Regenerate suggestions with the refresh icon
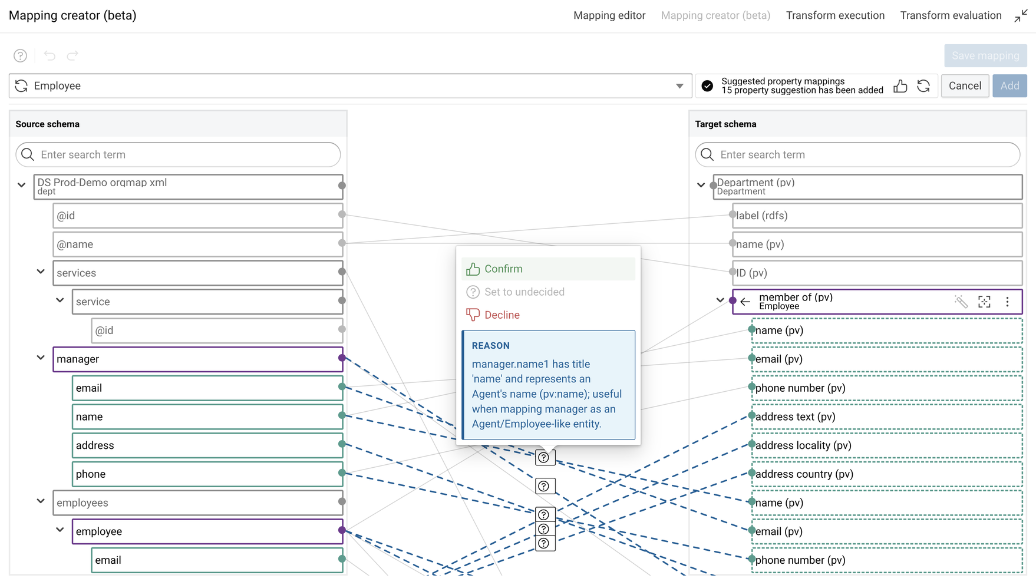Viewport: 1036px width, 585px height. point(924,85)
